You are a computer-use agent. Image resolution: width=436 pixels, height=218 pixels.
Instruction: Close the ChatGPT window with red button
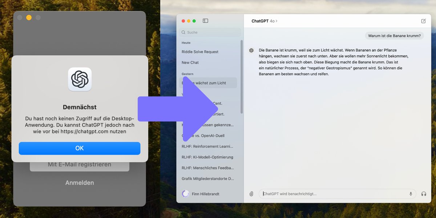[183, 21]
